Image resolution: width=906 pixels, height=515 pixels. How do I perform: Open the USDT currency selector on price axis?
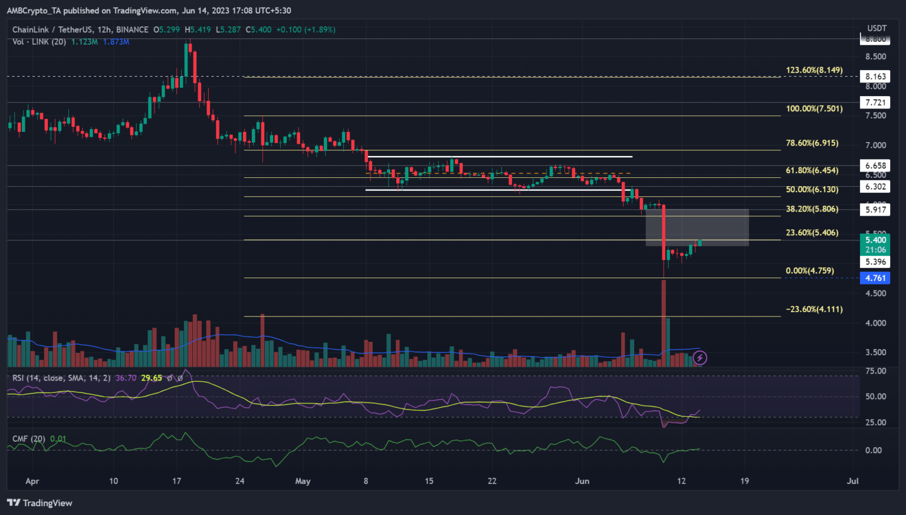tap(877, 28)
